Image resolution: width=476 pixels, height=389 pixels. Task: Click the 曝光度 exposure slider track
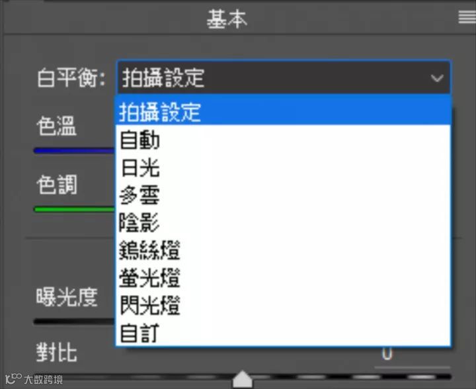pyautogui.click(x=74, y=322)
